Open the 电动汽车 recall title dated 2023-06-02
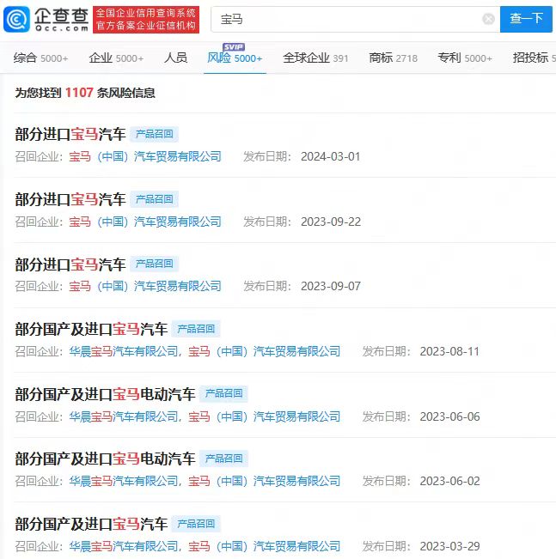This screenshot has width=556, height=559. coord(105,459)
